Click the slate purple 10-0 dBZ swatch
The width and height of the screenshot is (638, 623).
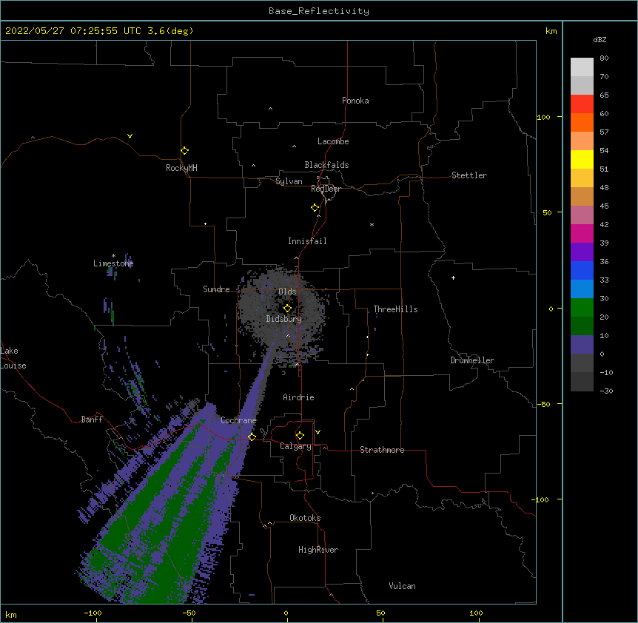(582, 345)
